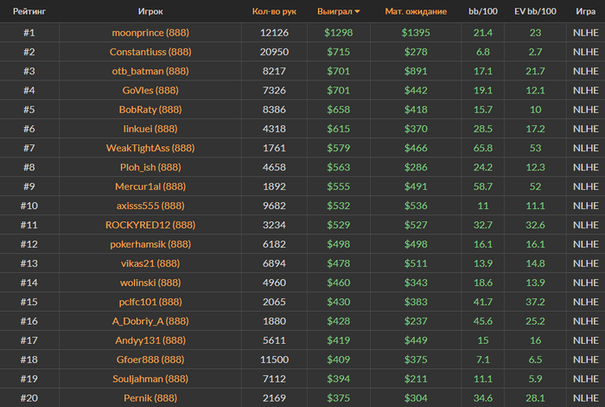Sort table by Выиграл header
This screenshot has width=605, height=407.
pyautogui.click(x=334, y=11)
